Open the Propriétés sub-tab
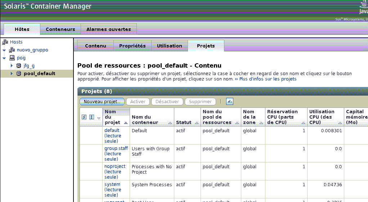 (133, 46)
